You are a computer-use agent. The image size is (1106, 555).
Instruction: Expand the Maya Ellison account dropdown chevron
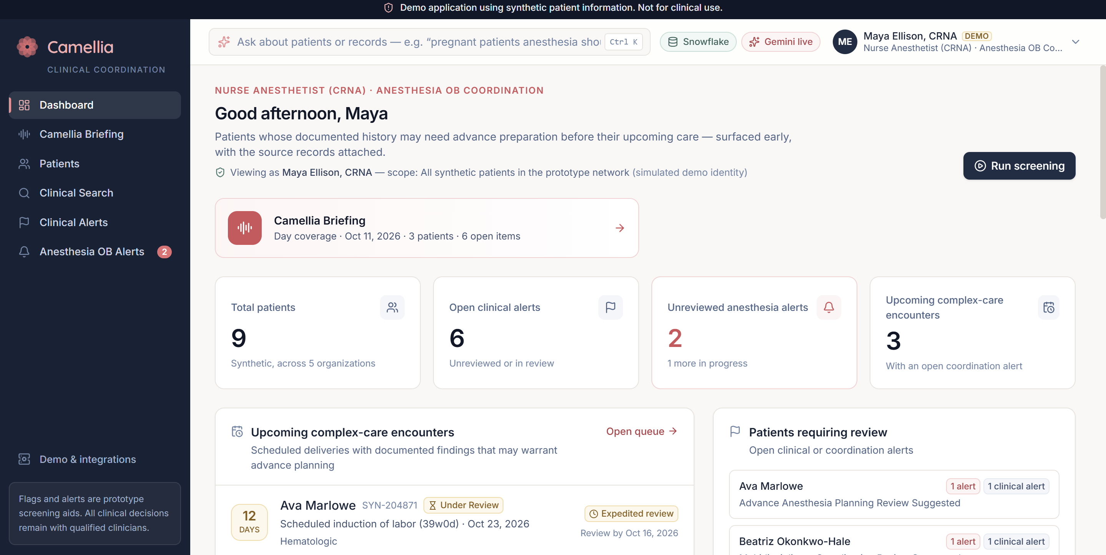(x=1076, y=42)
